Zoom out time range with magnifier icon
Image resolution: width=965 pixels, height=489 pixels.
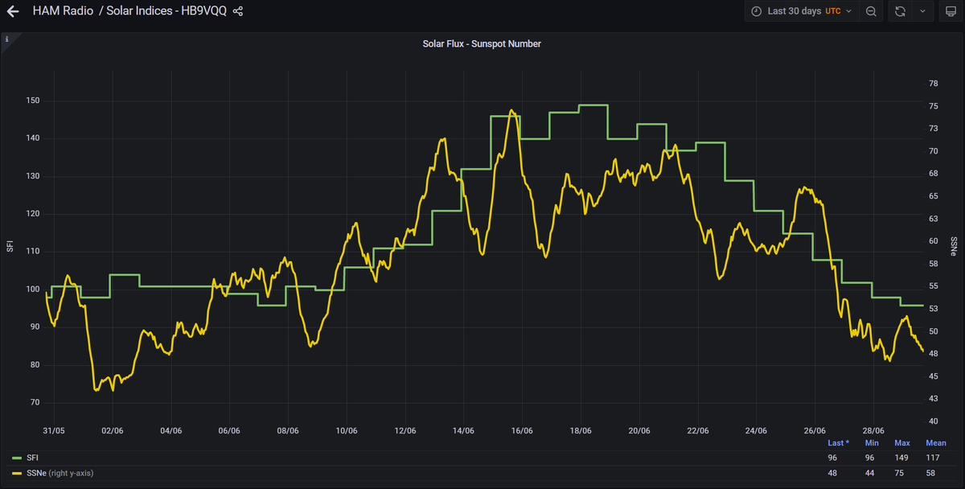coord(871,11)
